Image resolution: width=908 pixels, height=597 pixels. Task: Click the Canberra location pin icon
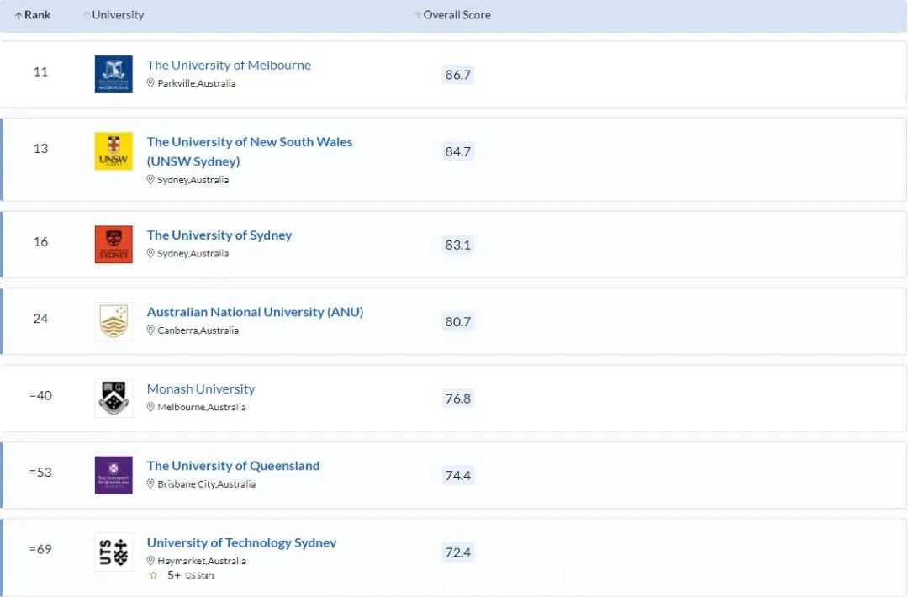tap(150, 330)
